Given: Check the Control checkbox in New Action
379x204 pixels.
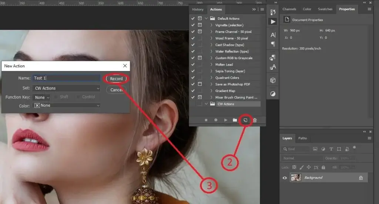Looking at the screenshot, I should 78,97.
